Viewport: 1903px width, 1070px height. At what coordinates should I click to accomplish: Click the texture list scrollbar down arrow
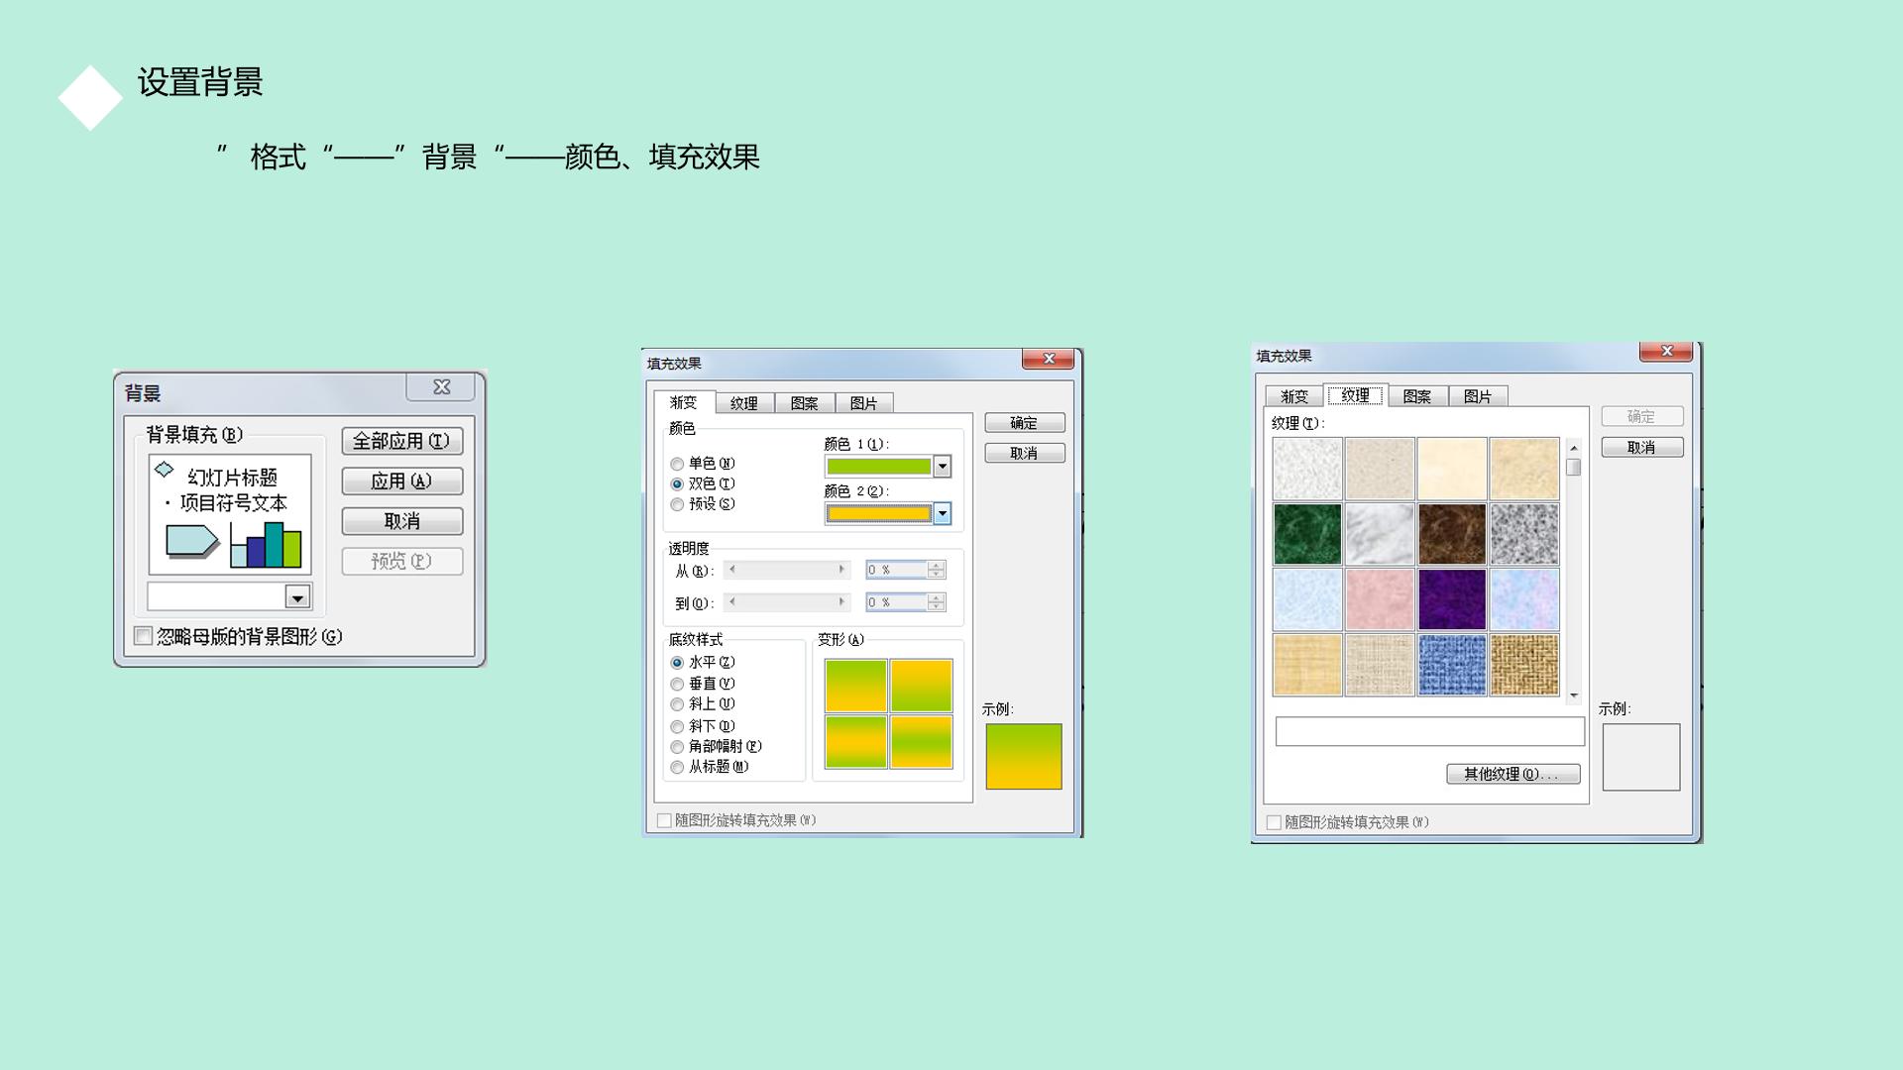[x=1574, y=695]
